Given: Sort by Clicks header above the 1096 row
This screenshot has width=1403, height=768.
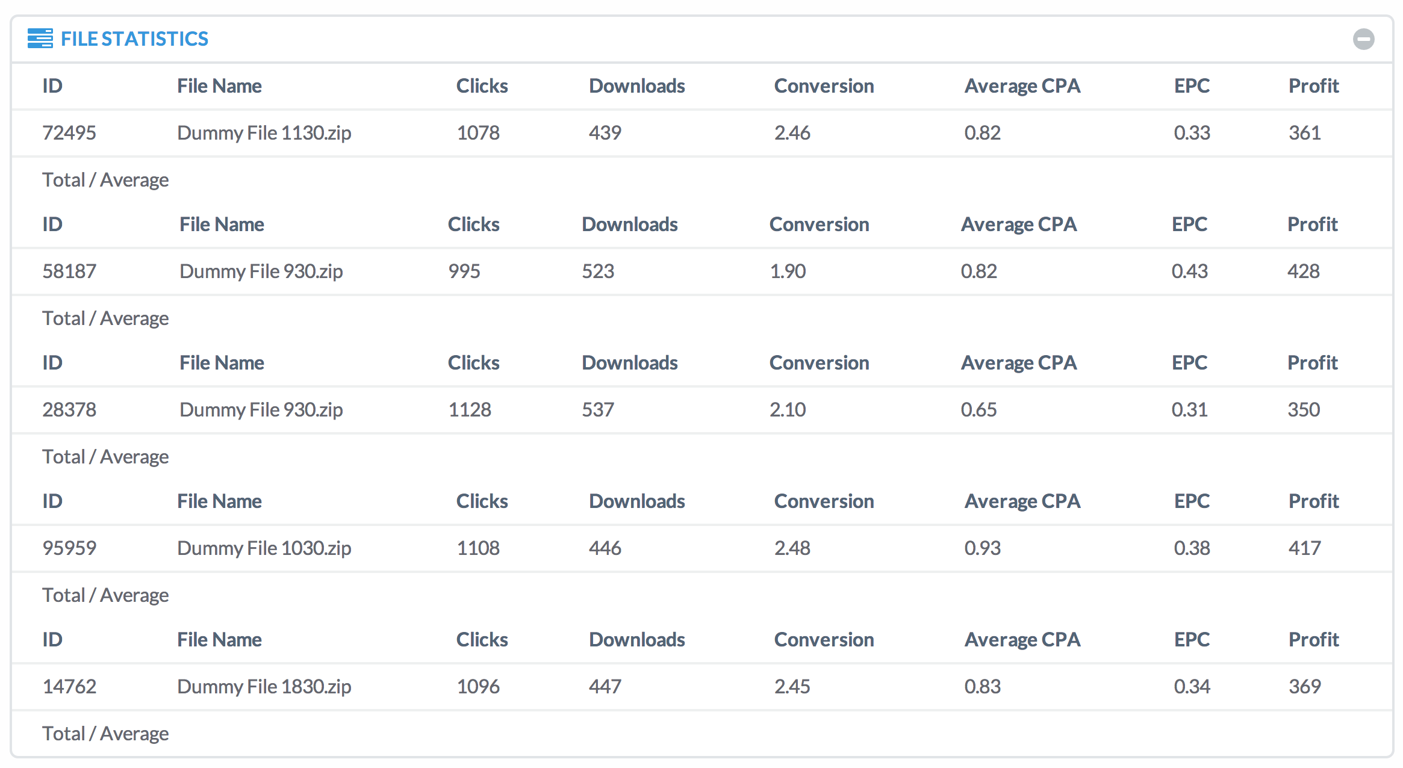Looking at the screenshot, I should tap(482, 639).
